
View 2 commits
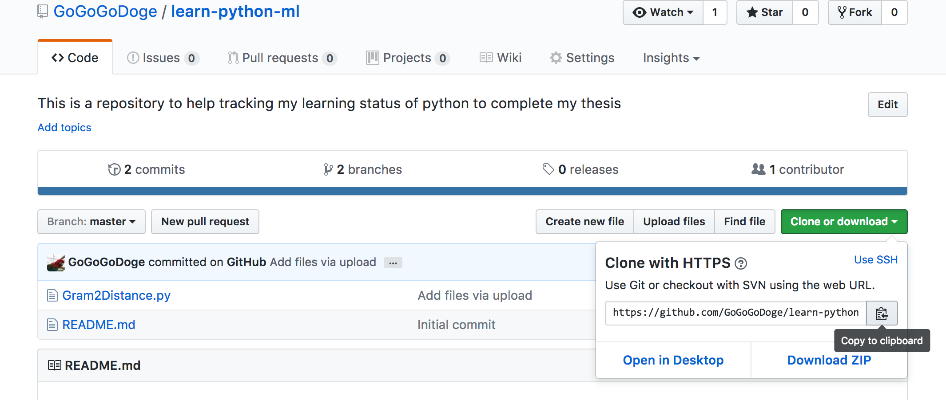(x=147, y=169)
